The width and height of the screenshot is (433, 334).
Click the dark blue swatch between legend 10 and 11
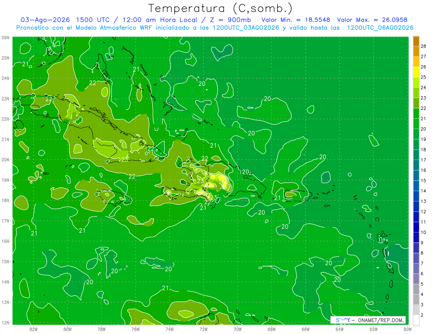pos(416,227)
